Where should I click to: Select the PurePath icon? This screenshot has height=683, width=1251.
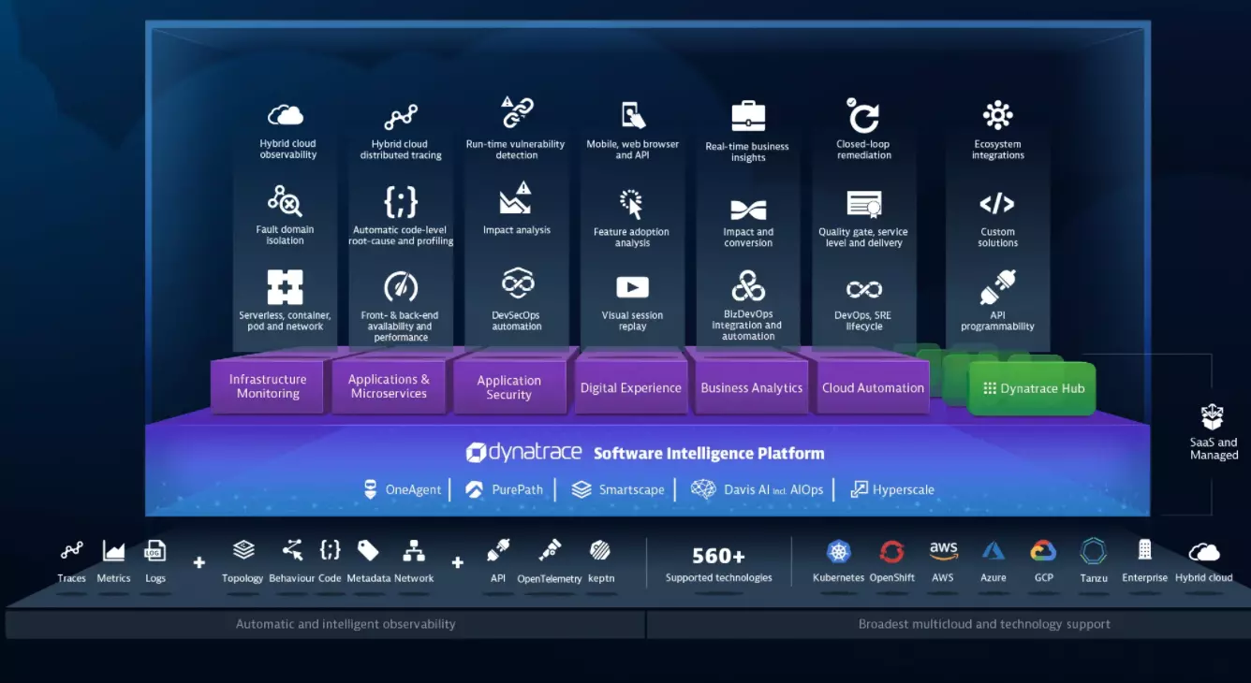point(475,489)
